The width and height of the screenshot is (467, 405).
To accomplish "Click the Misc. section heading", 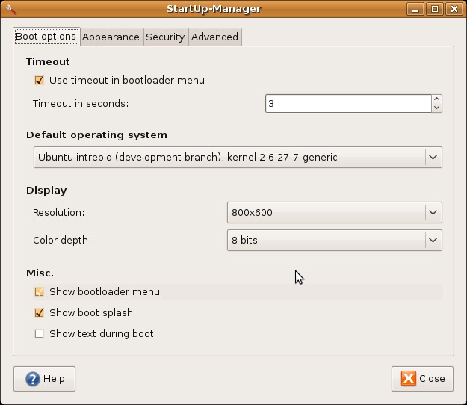I will pyautogui.click(x=40, y=273).
